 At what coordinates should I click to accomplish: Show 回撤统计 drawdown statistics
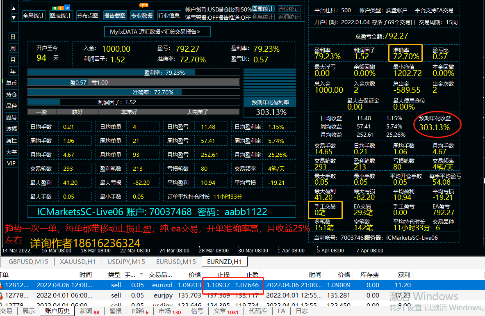[x=263, y=9]
